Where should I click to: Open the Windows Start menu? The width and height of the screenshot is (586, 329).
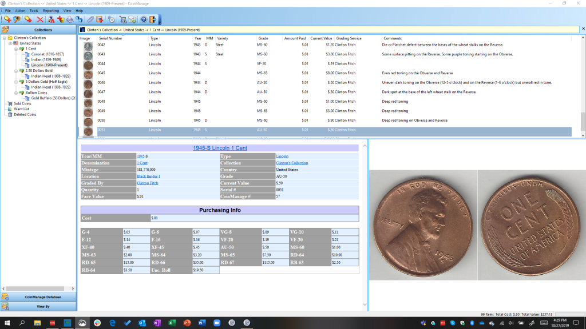point(7,323)
